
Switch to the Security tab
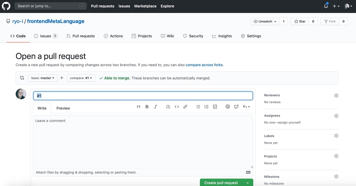point(193,36)
